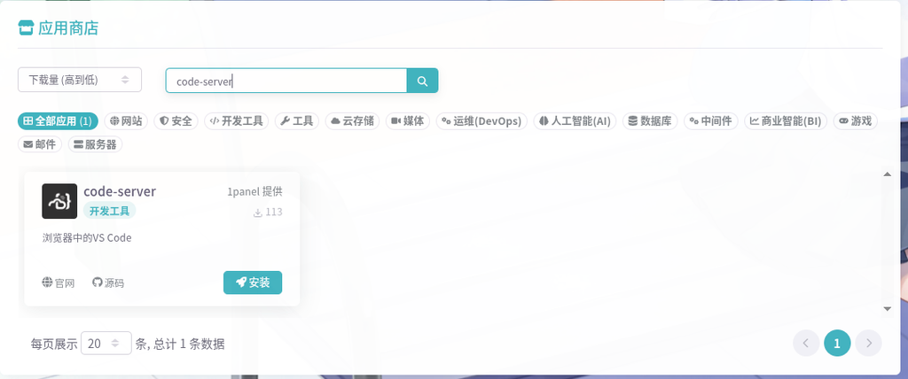Click the 开发工具 tag on card
Screen dimensions: 908x379
pos(109,211)
